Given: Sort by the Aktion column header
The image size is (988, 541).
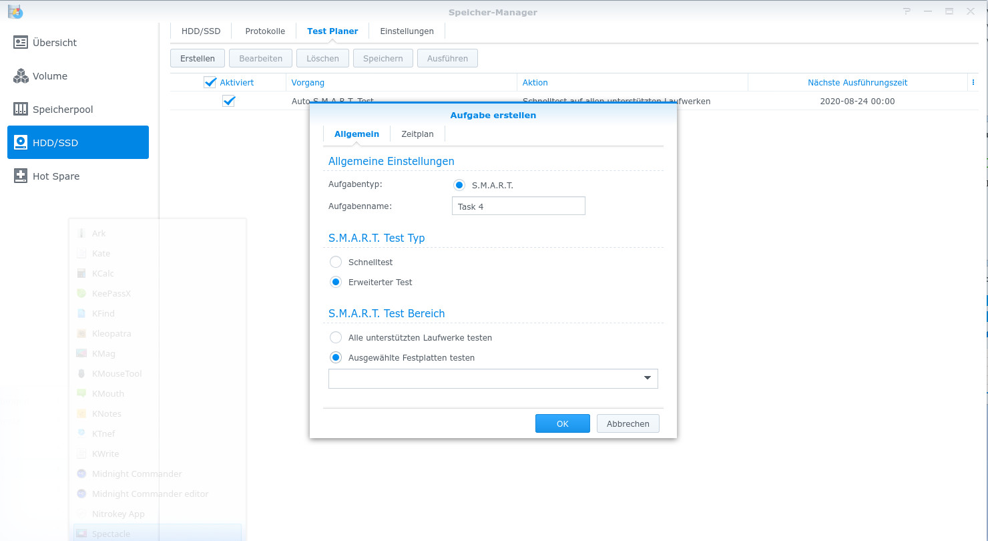Looking at the screenshot, I should tap(632, 82).
